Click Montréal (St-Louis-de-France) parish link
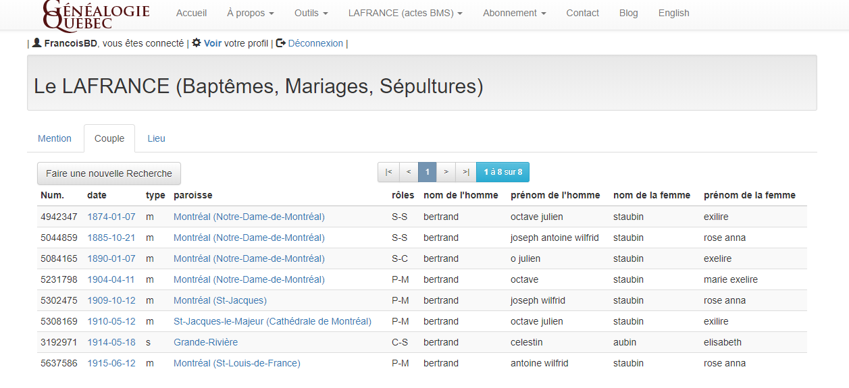 (237, 363)
